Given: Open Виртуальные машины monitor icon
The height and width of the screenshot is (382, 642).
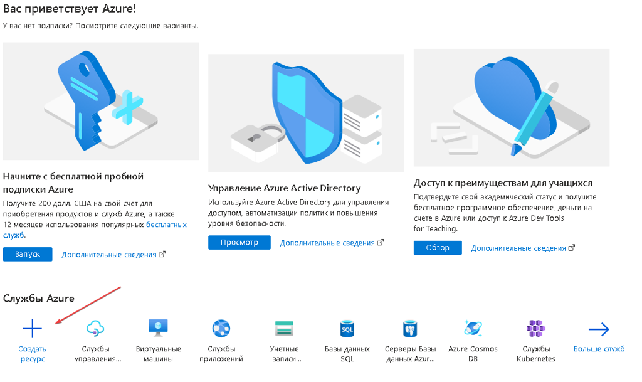Looking at the screenshot, I should [x=158, y=328].
